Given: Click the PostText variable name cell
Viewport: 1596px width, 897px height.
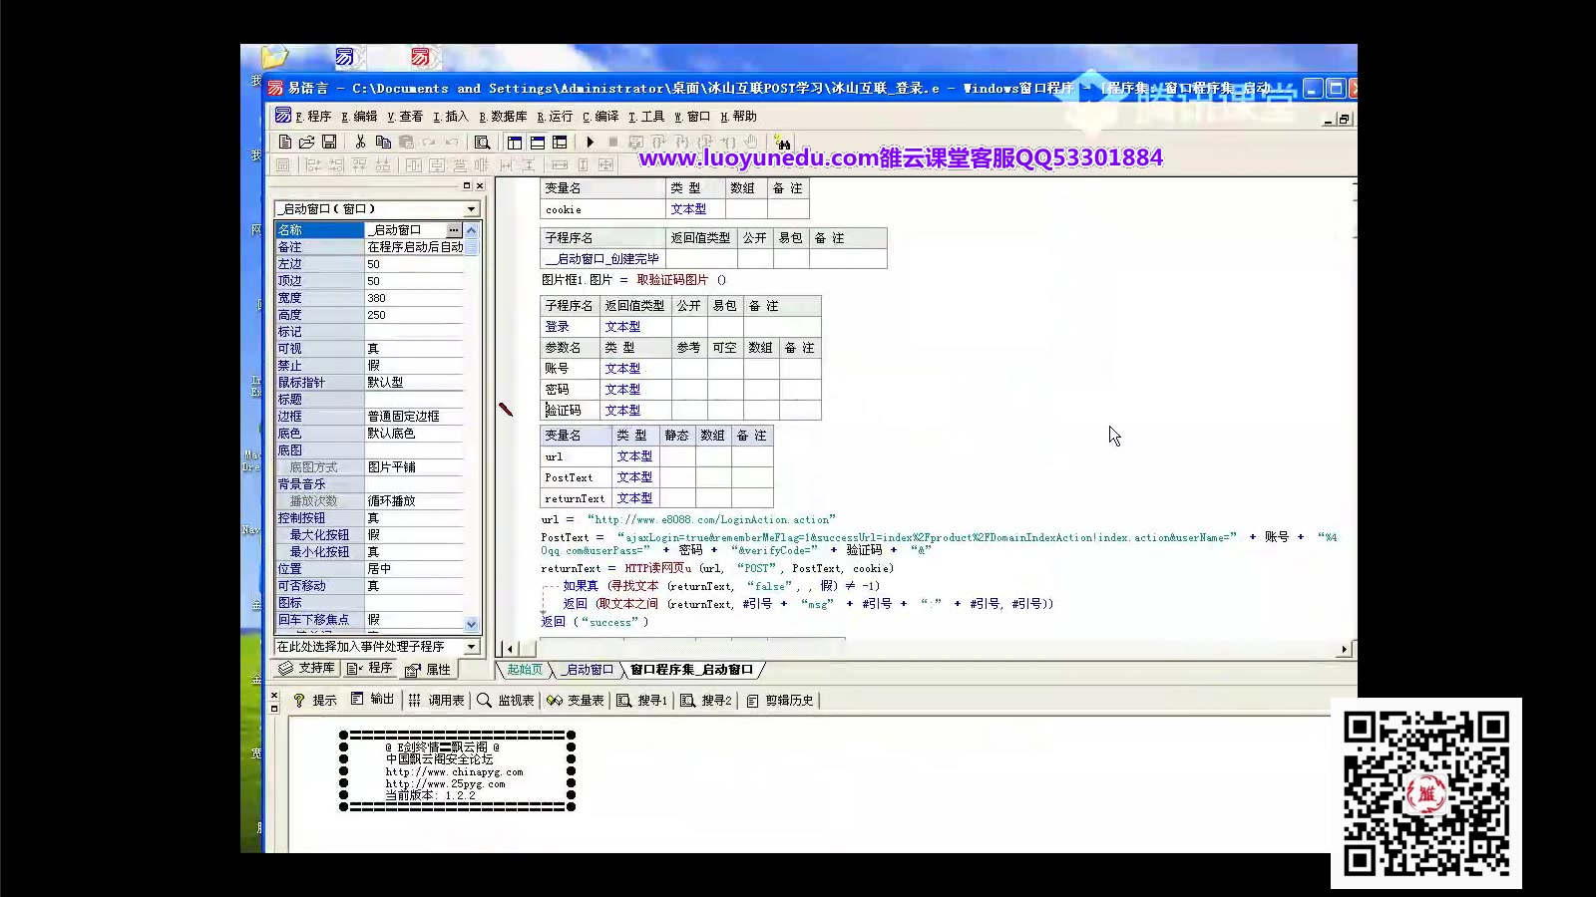Looking at the screenshot, I should click(x=576, y=477).
